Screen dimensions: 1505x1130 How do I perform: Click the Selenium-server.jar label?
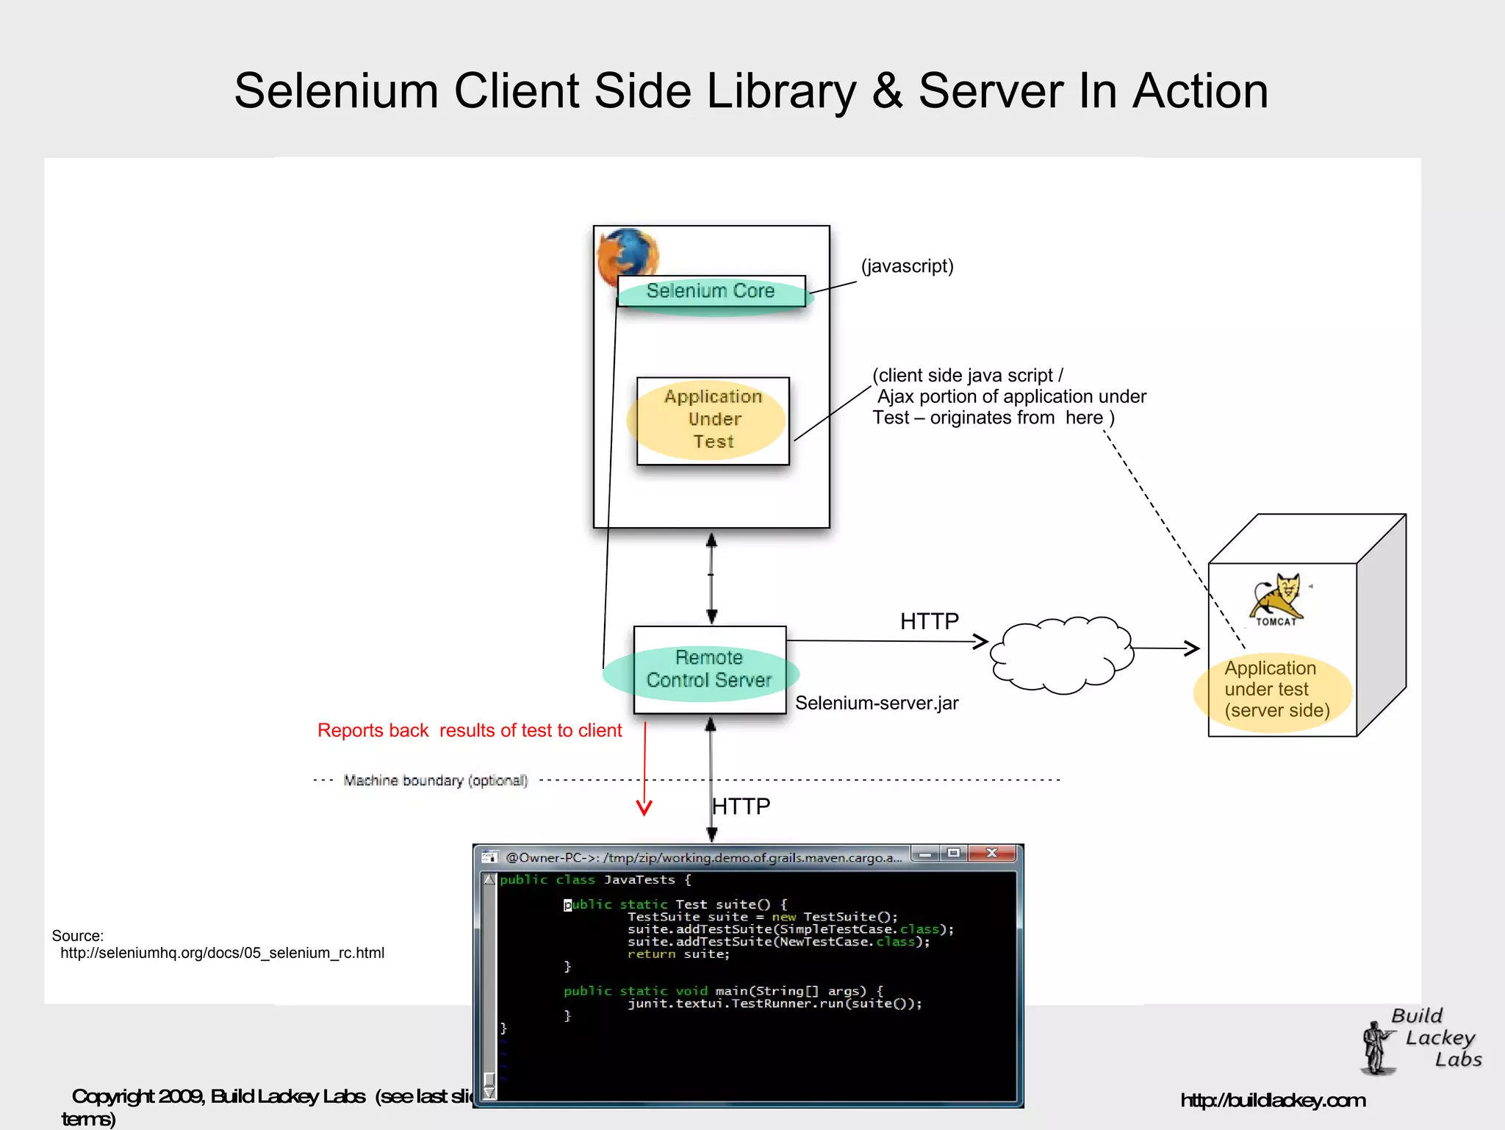(x=877, y=704)
